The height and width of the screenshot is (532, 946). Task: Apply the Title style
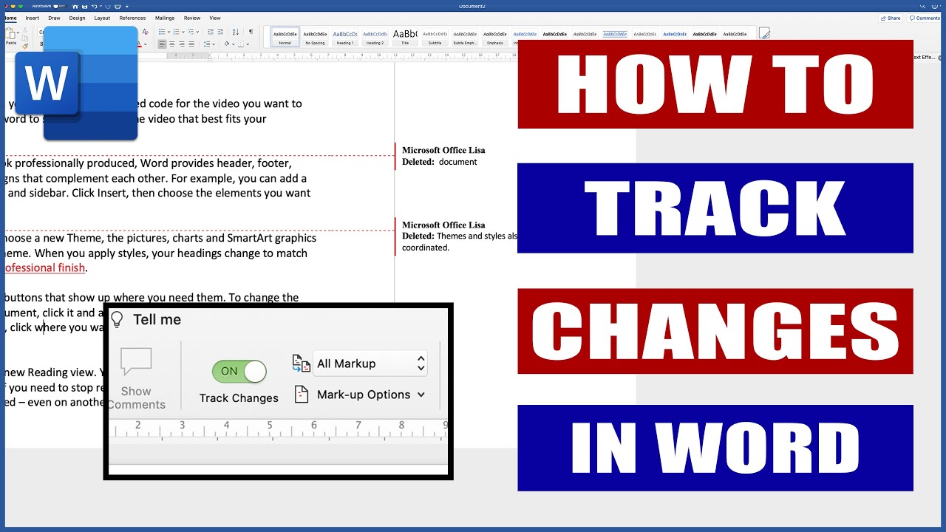coord(405,37)
